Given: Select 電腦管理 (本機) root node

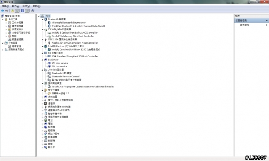Looking at the screenshot, I should point(13,16).
